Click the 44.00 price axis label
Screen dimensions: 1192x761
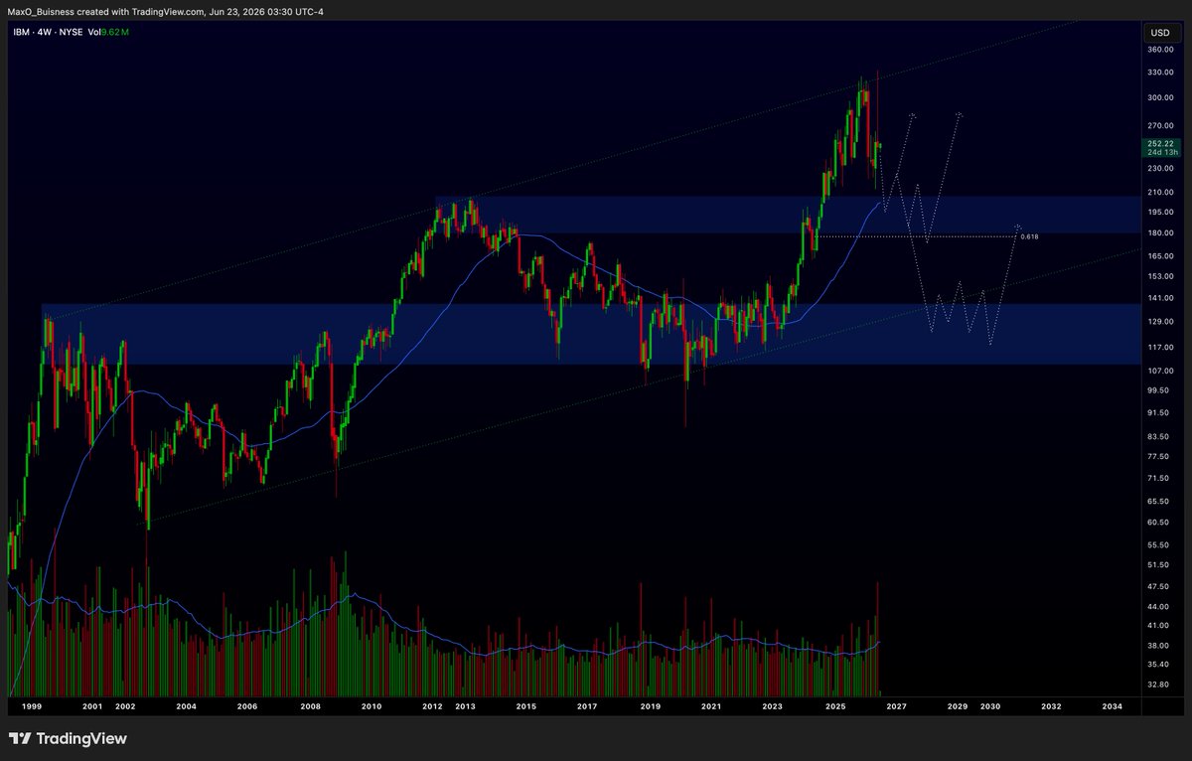pyautogui.click(x=1158, y=606)
